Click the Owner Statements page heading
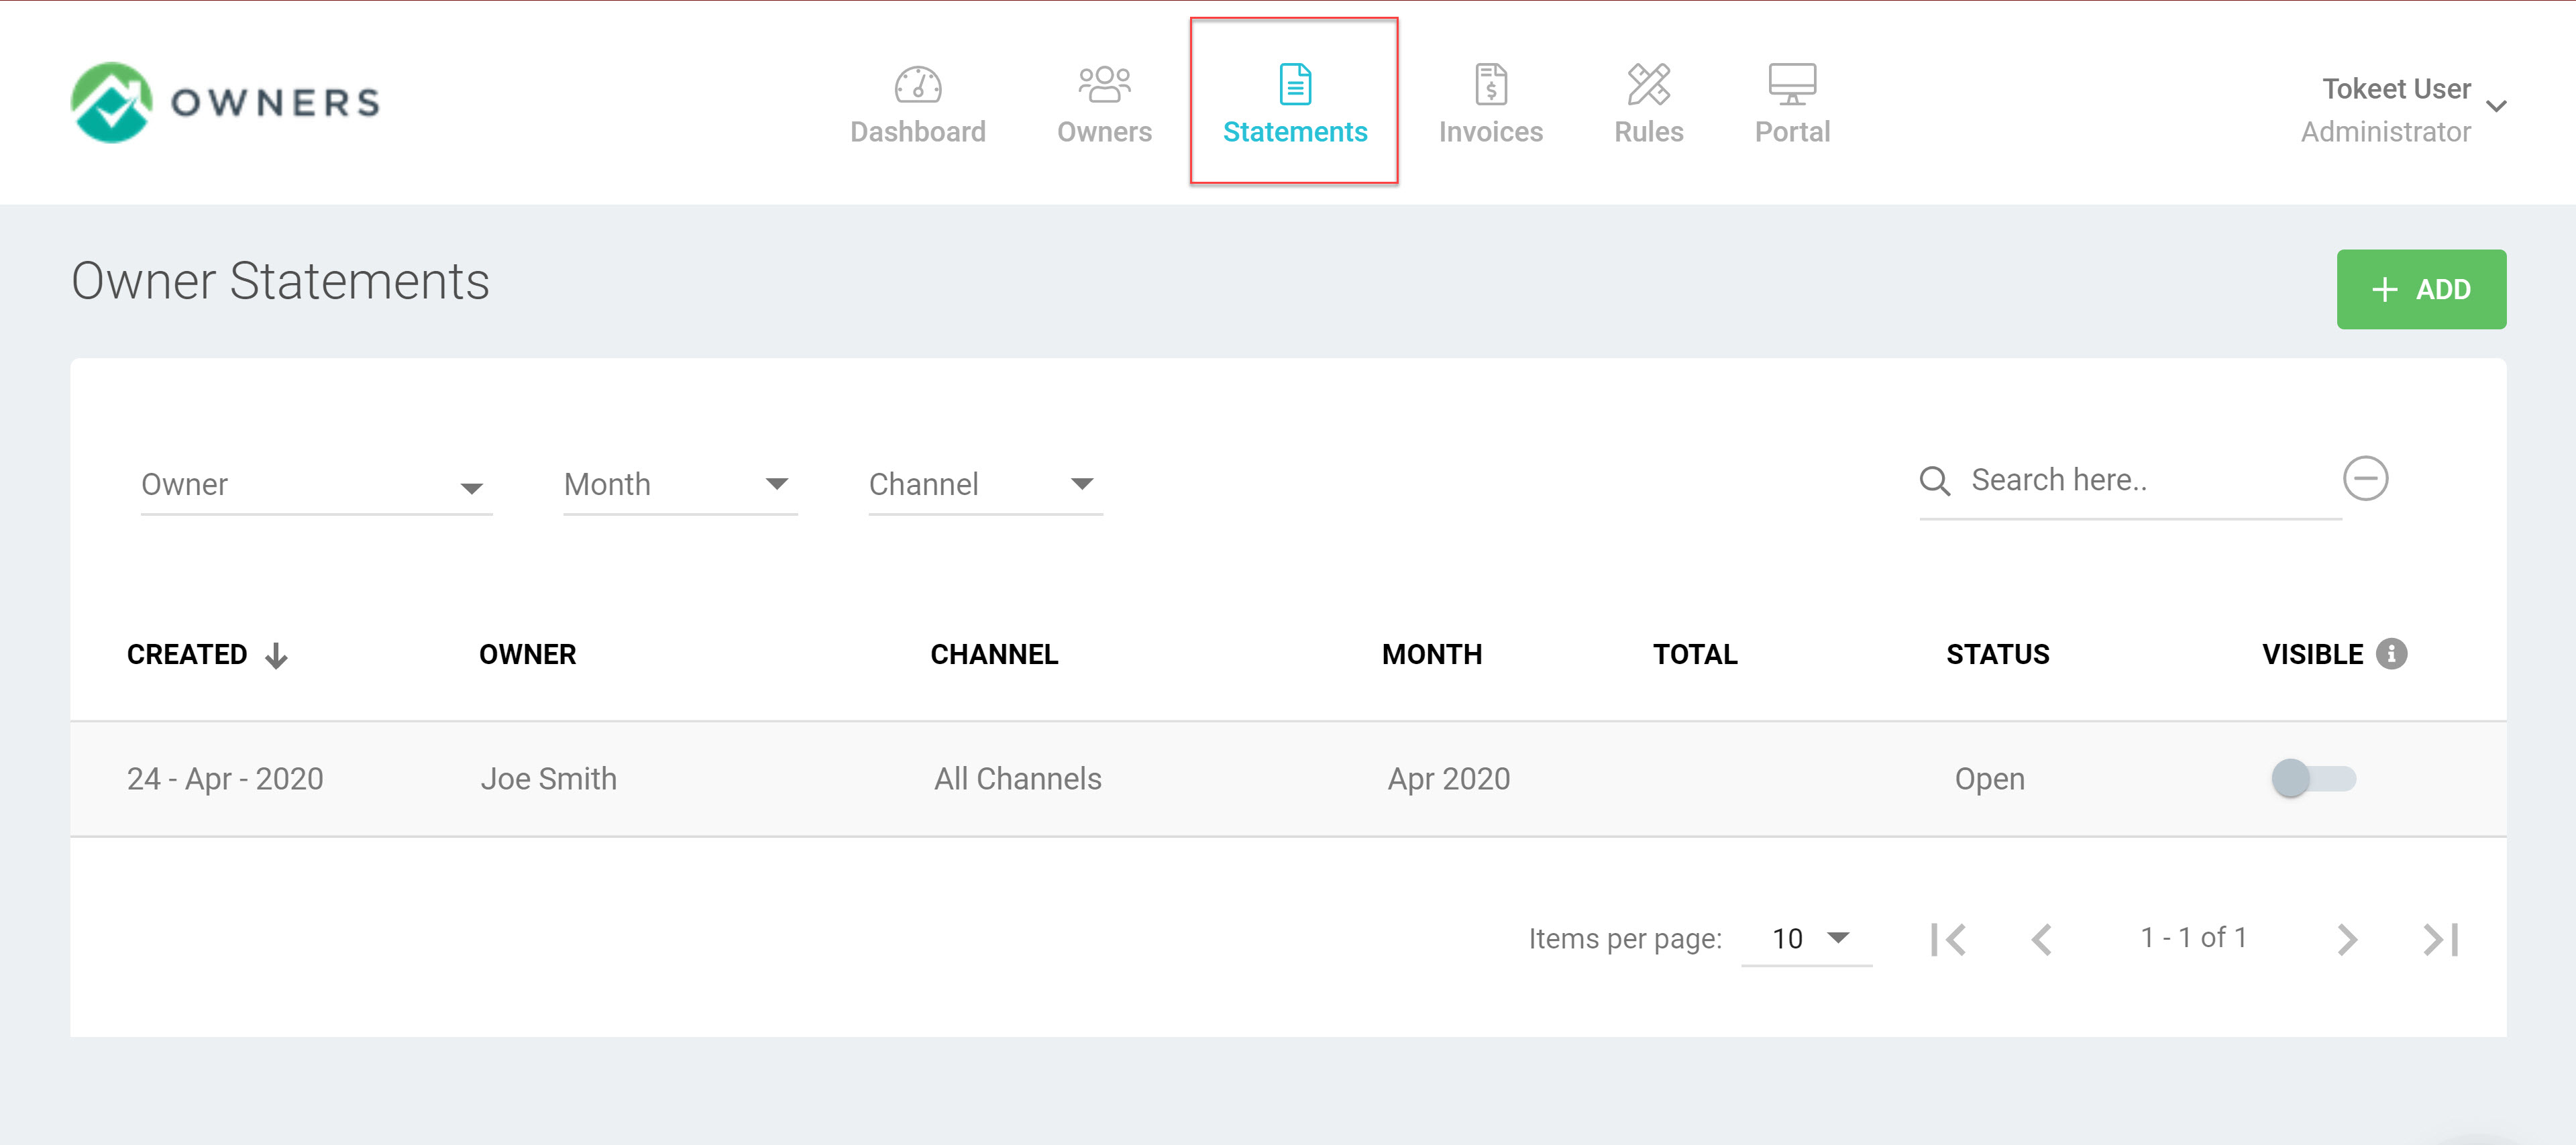Screen dimensions: 2576x1145 point(280,281)
